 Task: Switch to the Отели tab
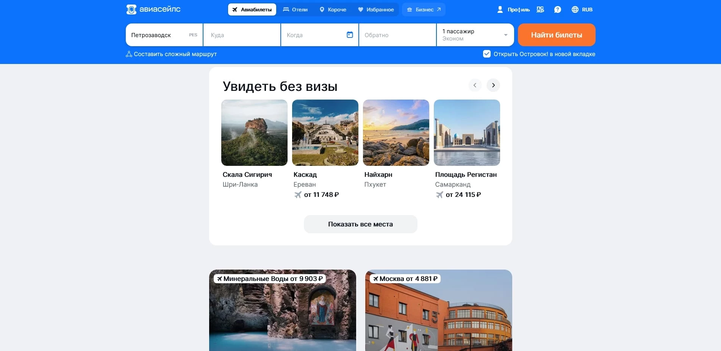[296, 9]
